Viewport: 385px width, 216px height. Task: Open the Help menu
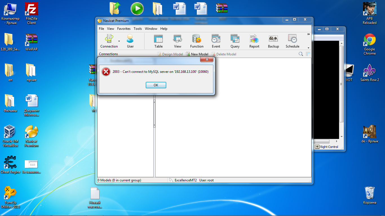(164, 29)
